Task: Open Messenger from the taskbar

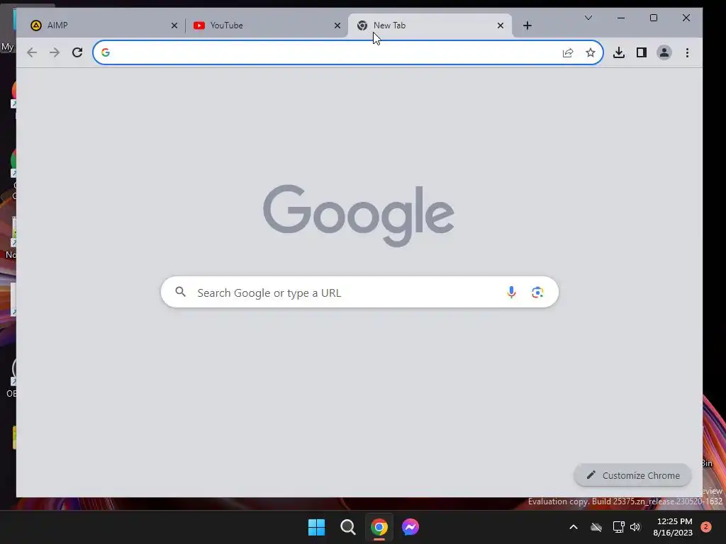Action: pyautogui.click(x=411, y=527)
